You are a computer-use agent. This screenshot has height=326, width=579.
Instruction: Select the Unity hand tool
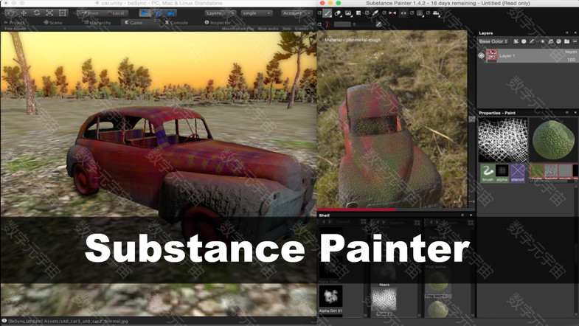click(x=10, y=13)
